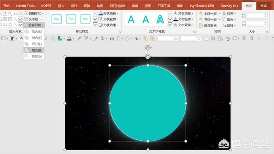The width and height of the screenshot is (274, 154).
Task: Click the fill color bucket in quick toolbar
Action: coord(69,38)
